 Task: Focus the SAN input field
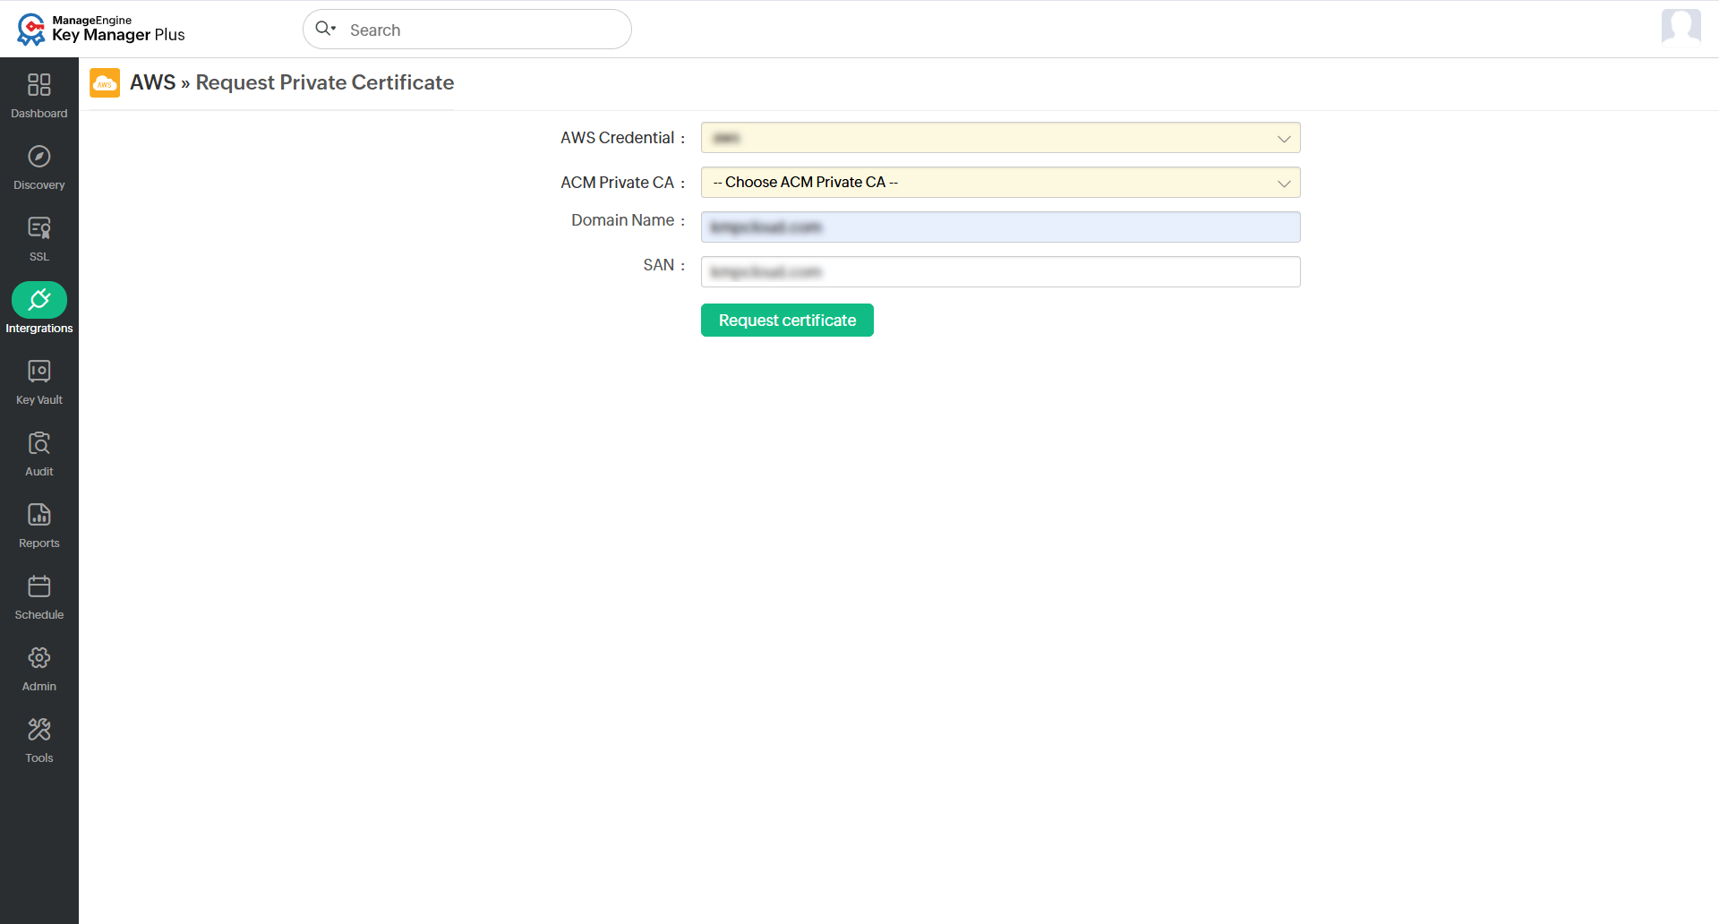(x=1000, y=272)
